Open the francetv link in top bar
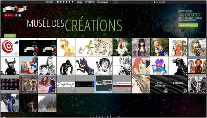 49,2
